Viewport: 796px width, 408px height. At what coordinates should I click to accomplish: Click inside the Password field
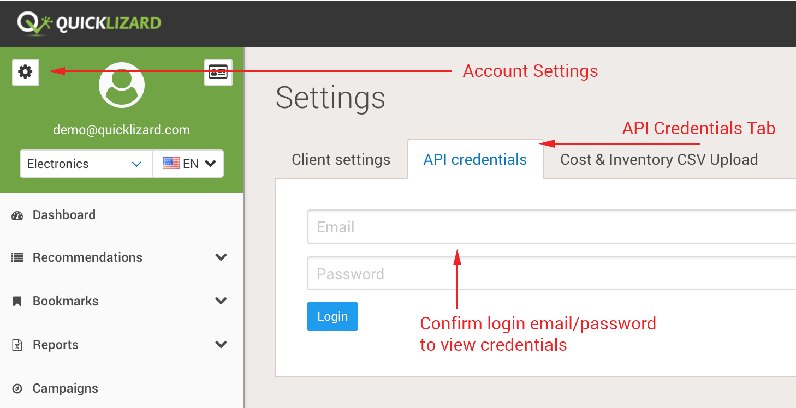pos(437,273)
